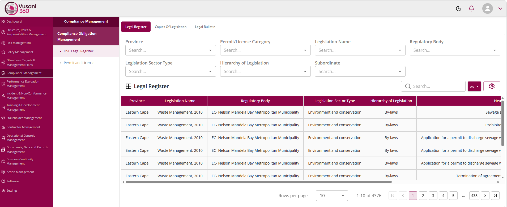Go to page 4
Screen dimensions: 507x207
[443, 196]
